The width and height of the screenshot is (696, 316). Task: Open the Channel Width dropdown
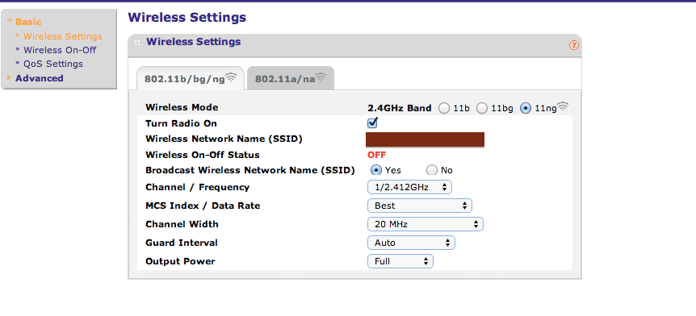[426, 224]
